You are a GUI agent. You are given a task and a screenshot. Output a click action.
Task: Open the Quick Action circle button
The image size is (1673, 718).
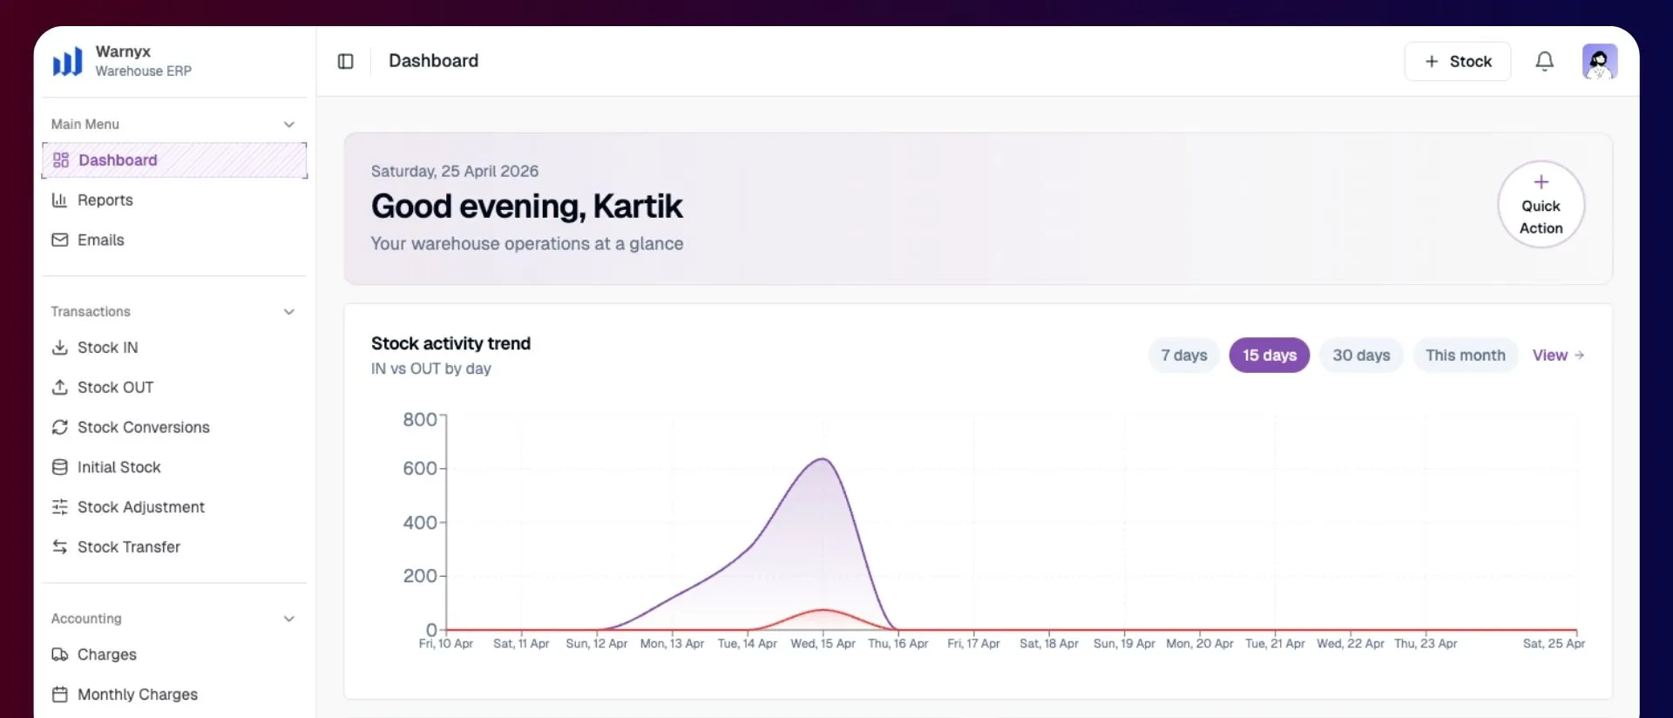1541,205
